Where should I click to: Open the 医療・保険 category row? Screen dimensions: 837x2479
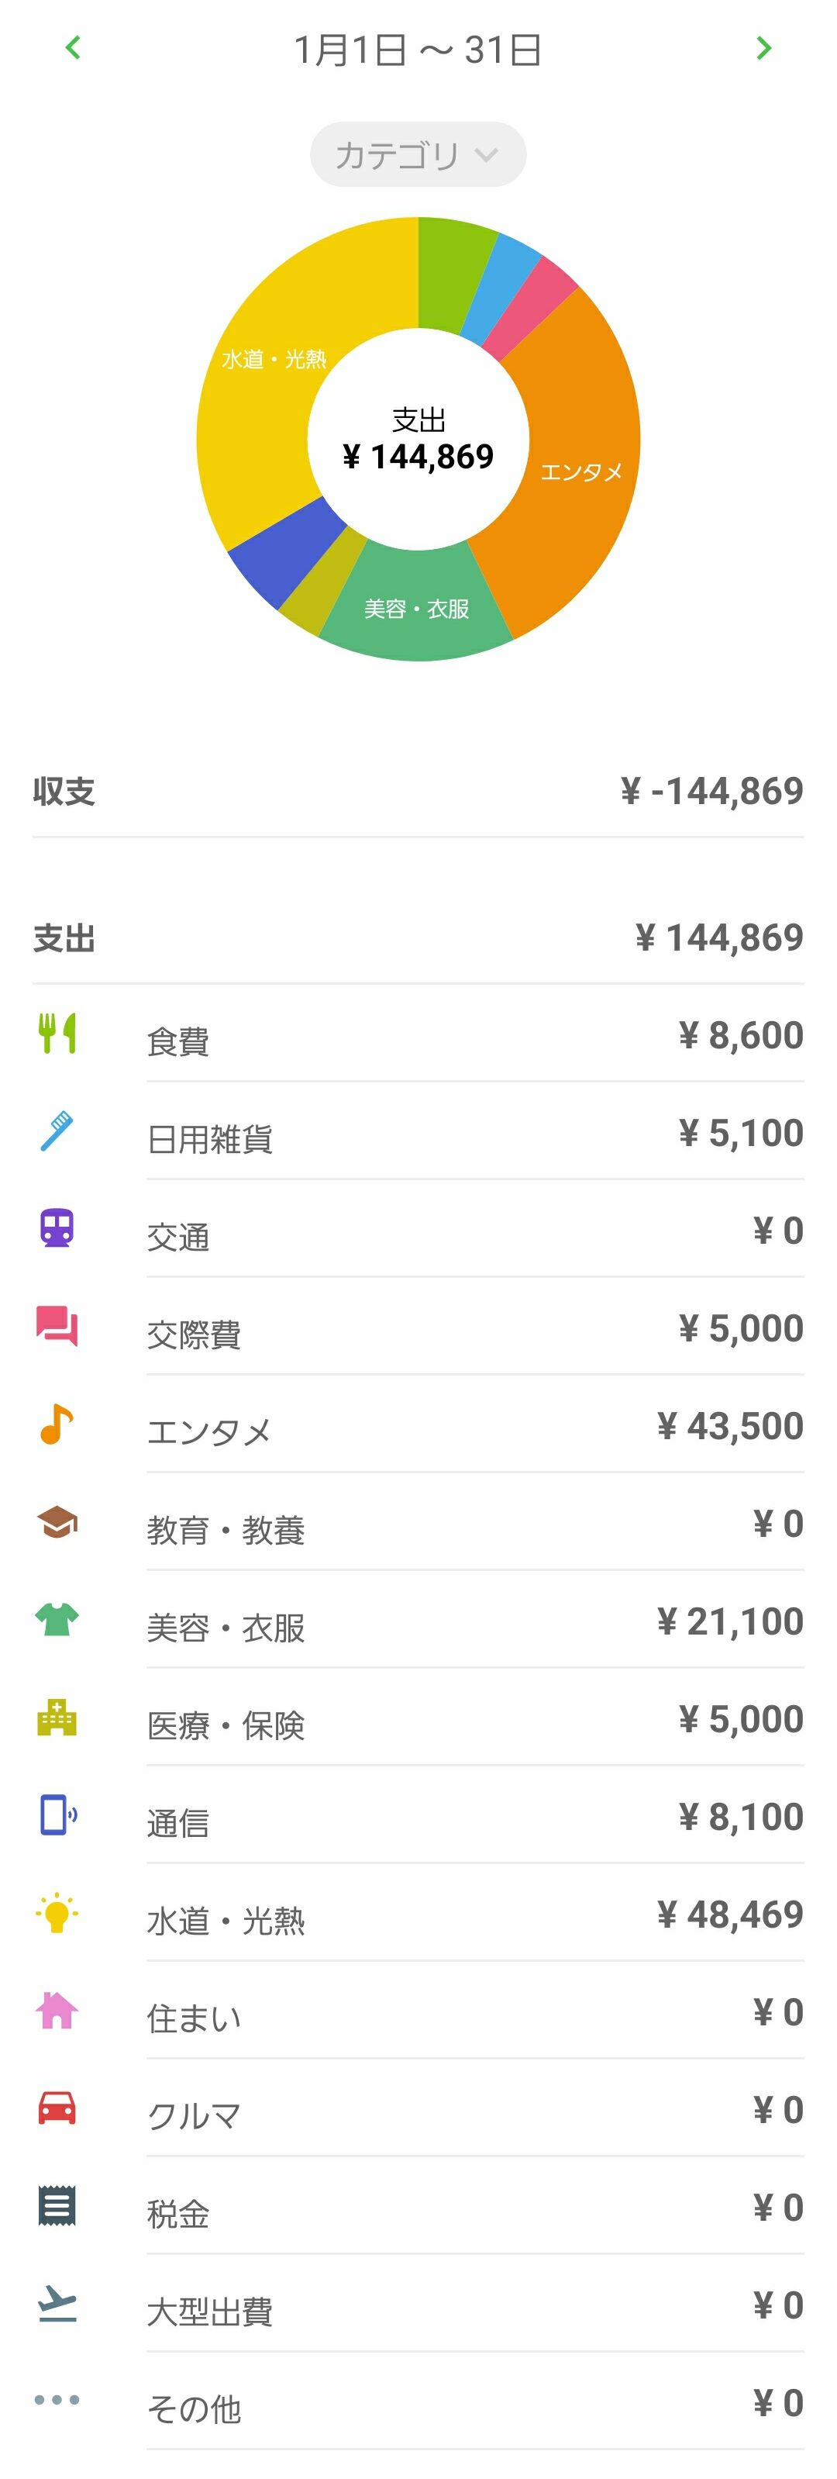[474, 1725]
